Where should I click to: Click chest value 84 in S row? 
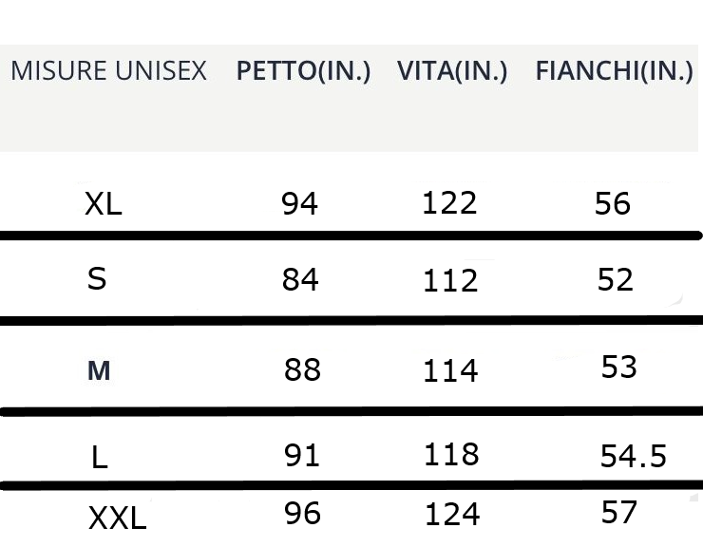[x=300, y=280]
